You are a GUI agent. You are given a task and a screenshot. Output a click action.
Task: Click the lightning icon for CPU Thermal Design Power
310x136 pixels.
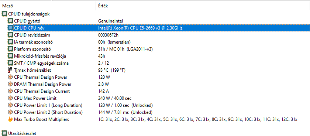tap(10, 77)
